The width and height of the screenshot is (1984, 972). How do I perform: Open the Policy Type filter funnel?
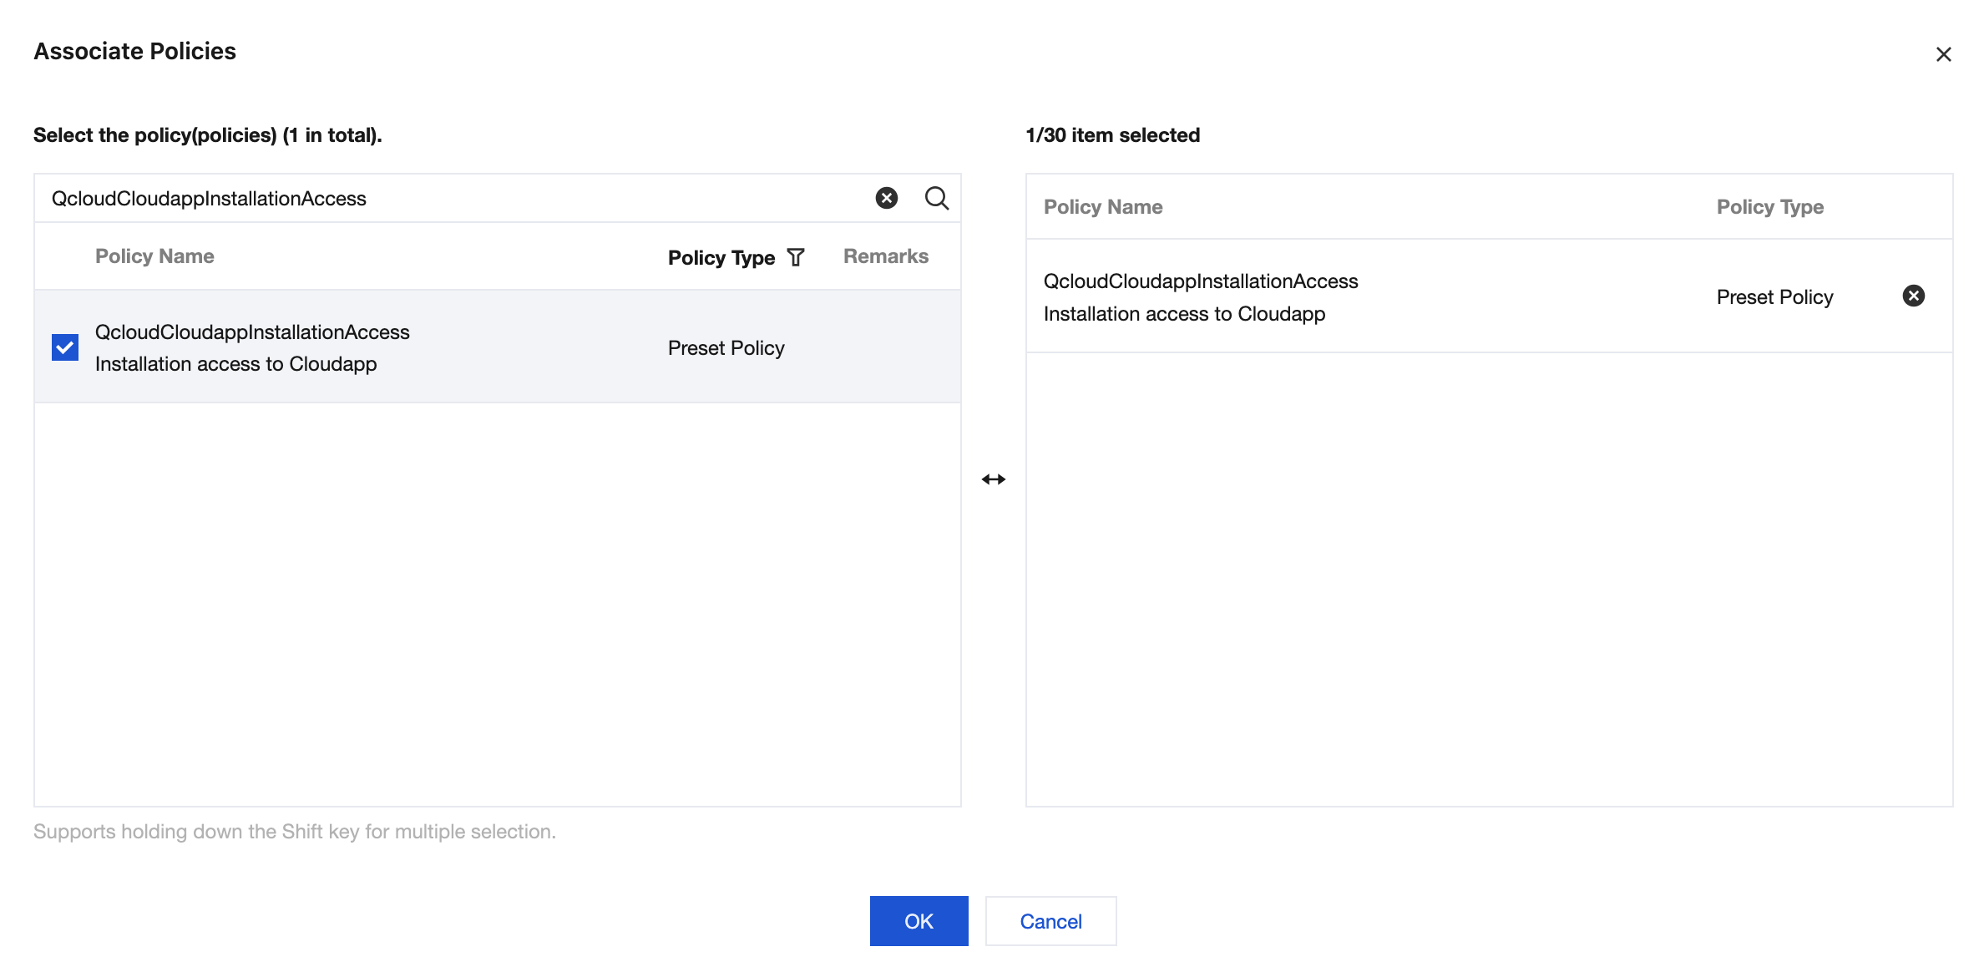click(796, 257)
